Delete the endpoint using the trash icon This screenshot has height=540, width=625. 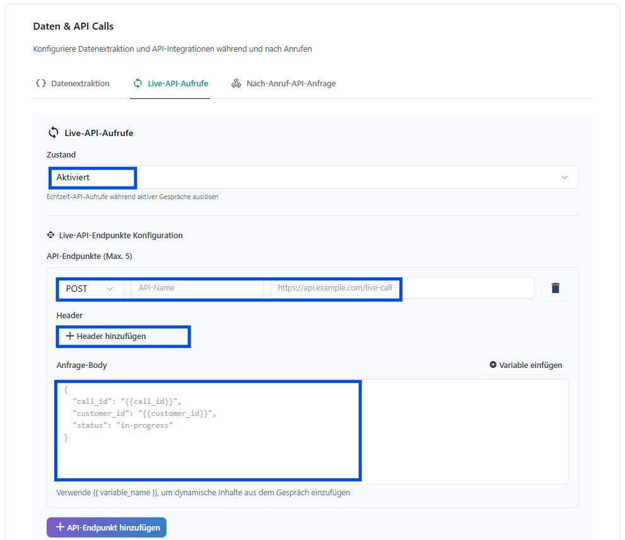point(555,287)
